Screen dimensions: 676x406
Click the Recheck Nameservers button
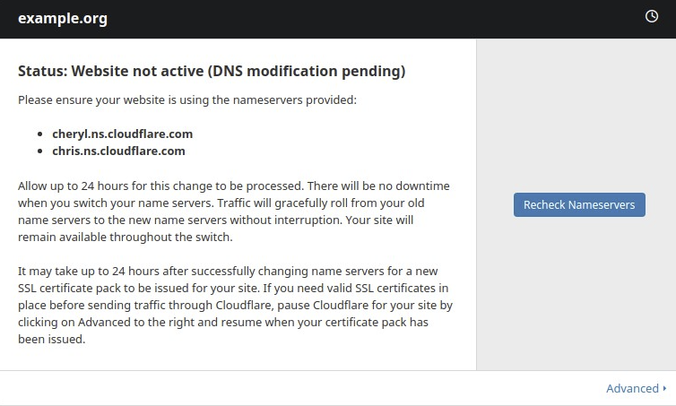coord(579,204)
